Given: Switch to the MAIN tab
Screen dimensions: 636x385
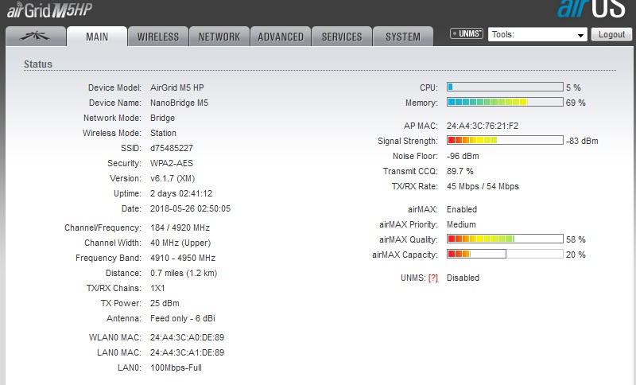Looking at the screenshot, I should [97, 37].
